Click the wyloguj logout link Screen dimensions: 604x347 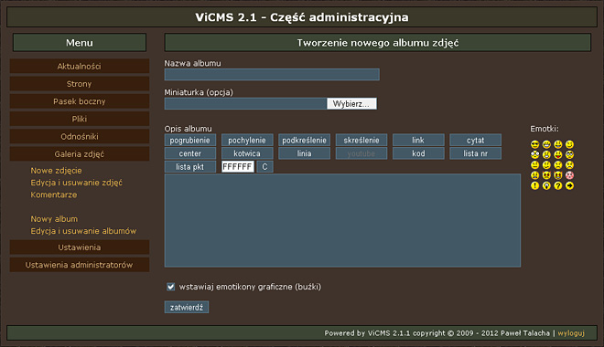pos(571,333)
